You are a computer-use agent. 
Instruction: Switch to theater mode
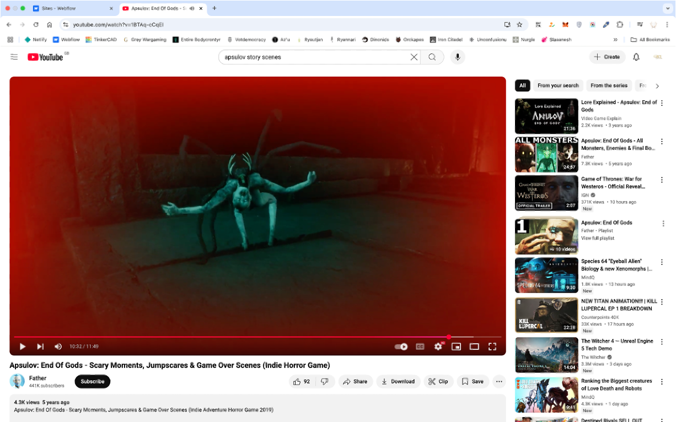pyautogui.click(x=474, y=347)
